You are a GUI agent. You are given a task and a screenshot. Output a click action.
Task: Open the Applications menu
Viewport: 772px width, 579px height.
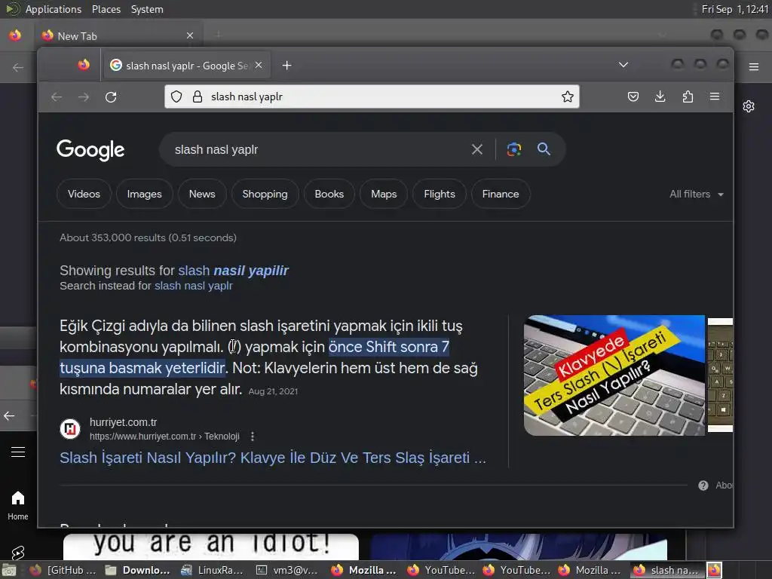click(54, 9)
